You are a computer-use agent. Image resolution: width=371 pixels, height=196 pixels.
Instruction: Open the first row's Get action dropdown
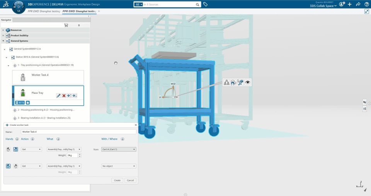tap(31, 149)
